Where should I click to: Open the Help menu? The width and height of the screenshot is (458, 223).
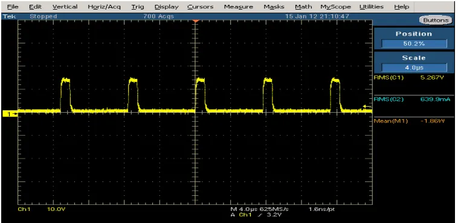pyautogui.click(x=401, y=7)
